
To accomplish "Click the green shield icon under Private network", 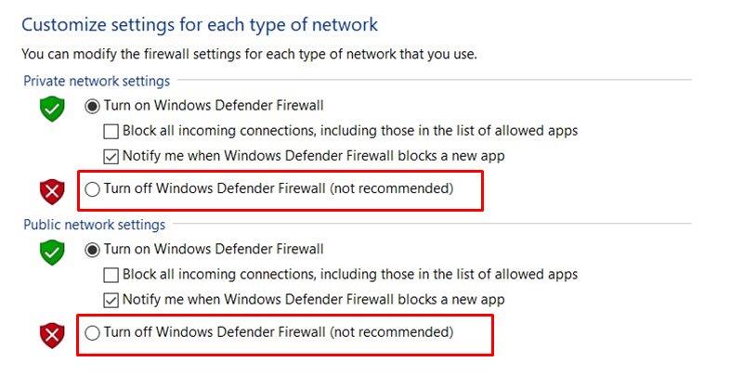I will click(52, 109).
